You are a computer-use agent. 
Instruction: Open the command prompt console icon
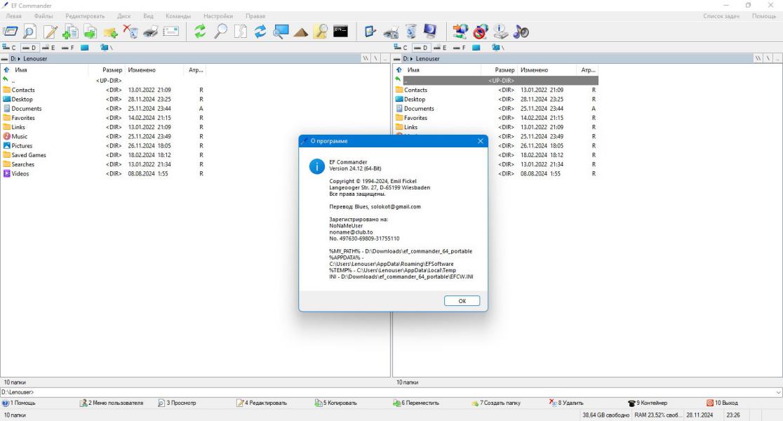(x=340, y=32)
